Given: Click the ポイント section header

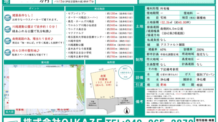Looking at the screenshot, I should [34, 8].
